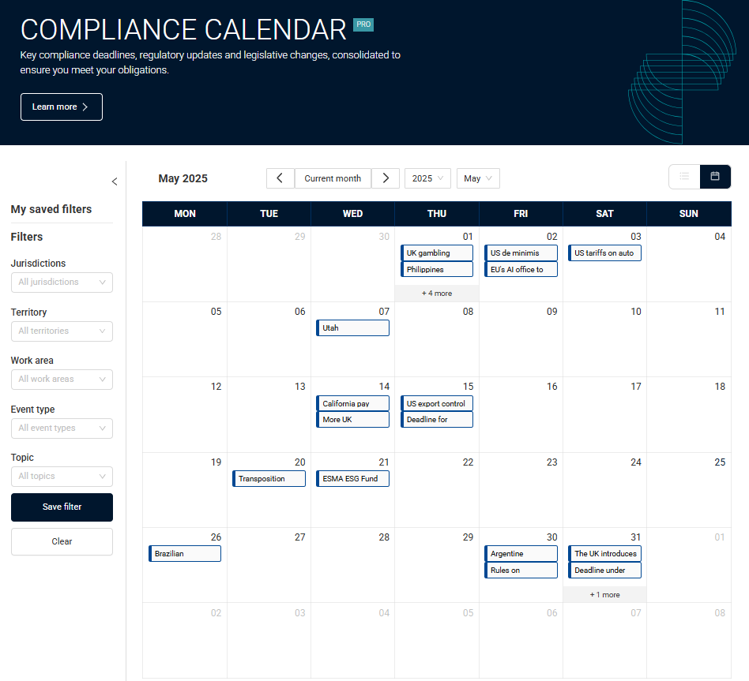Image resolution: width=749 pixels, height=681 pixels.
Task: Expand the +1 more events on May 31
Action: coord(604,594)
